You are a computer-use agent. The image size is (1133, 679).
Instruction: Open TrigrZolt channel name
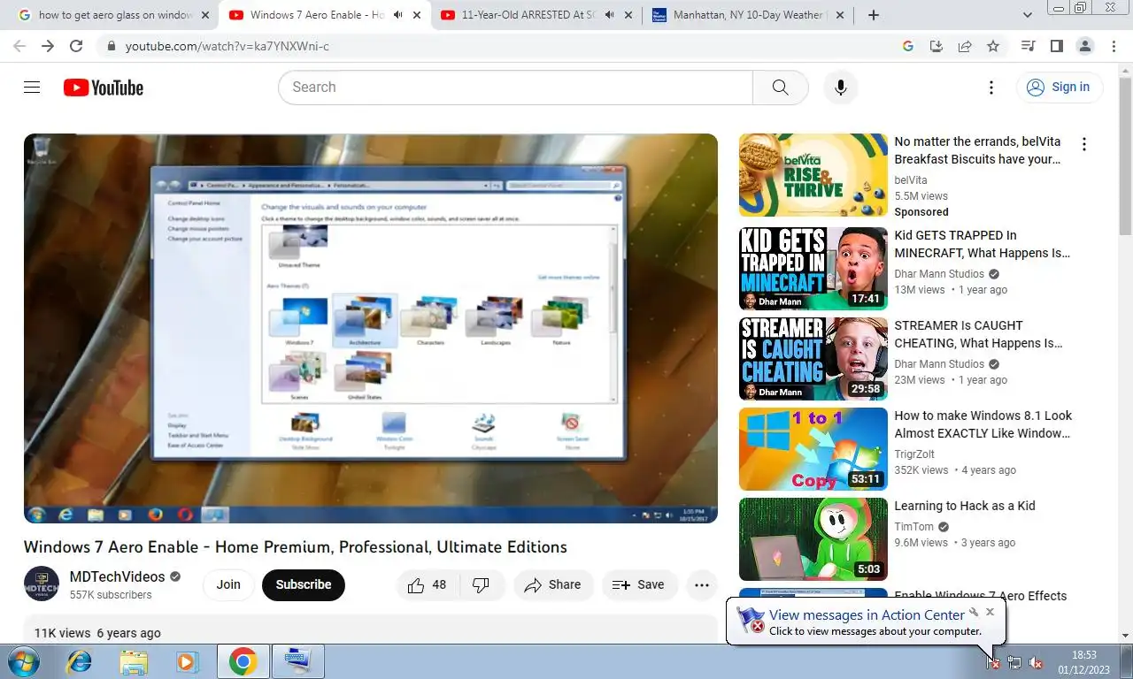click(913, 454)
